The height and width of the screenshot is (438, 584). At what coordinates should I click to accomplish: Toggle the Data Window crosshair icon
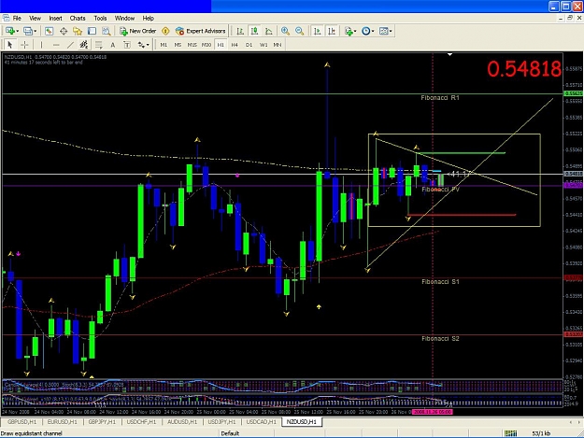pos(64,31)
